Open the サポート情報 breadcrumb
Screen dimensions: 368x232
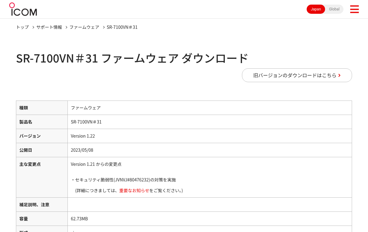[49, 27]
